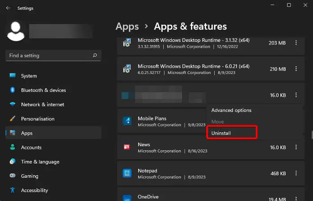Click the 468 KB size value
The image size is (313, 201).
pos(278,173)
